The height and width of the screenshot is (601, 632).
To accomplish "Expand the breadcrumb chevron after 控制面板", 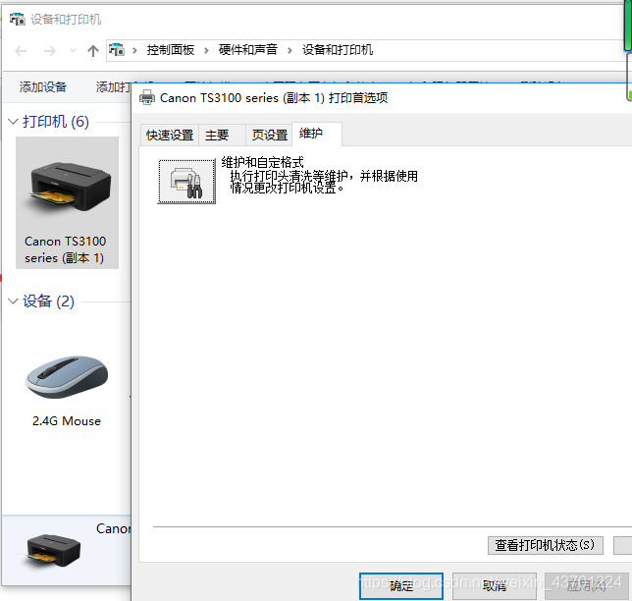I will [206, 50].
